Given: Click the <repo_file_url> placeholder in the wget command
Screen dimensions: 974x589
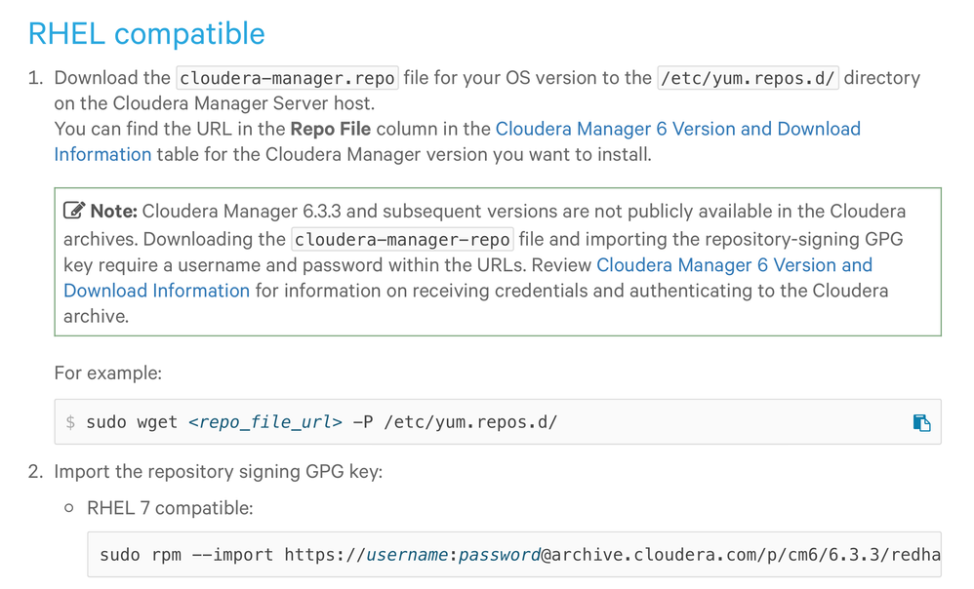Looking at the screenshot, I should point(265,422).
